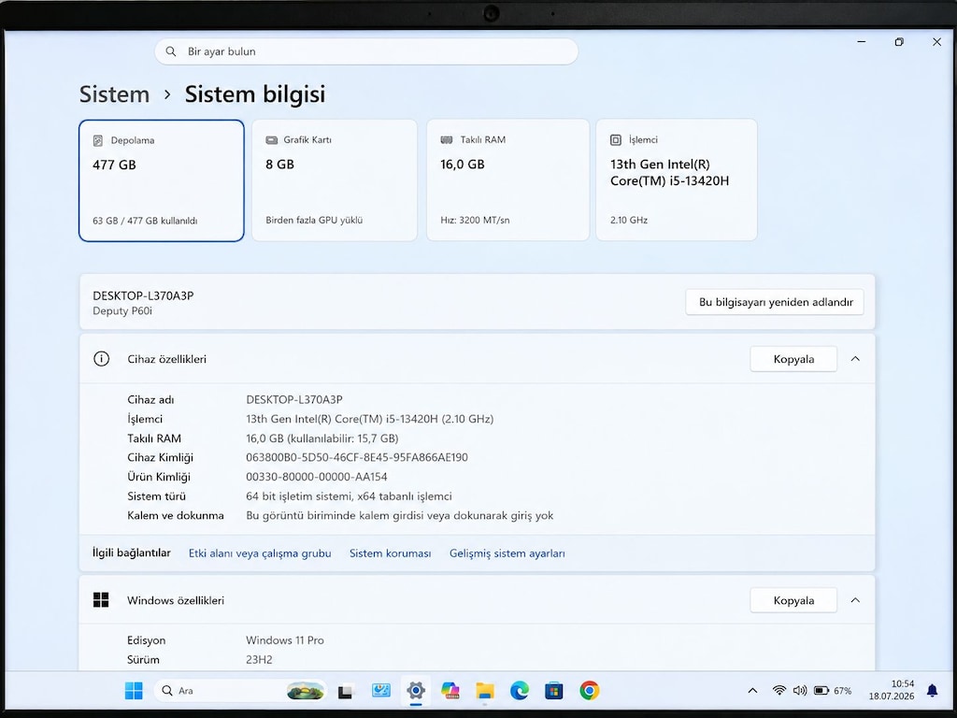Open the İşlemci processor card
The width and height of the screenshot is (957, 718).
pos(677,180)
